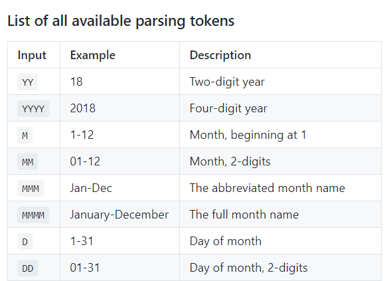Click the MMMM token code badge

click(x=33, y=215)
